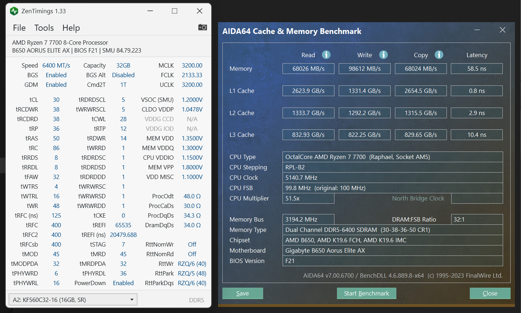Close the ZenTimings window with X
The height and width of the screenshot is (313, 521).
click(x=199, y=11)
